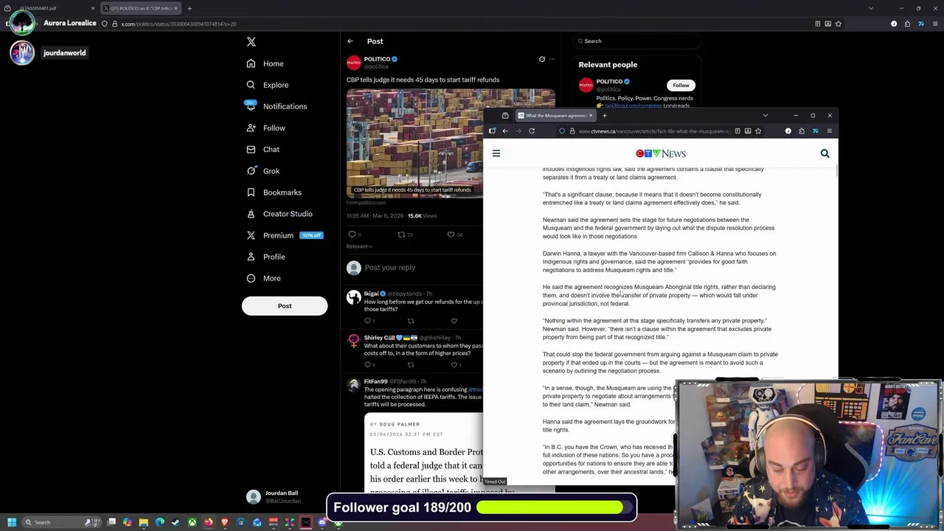944x531 pixels.
Task: Open the X logo home icon
Action: coord(251,42)
